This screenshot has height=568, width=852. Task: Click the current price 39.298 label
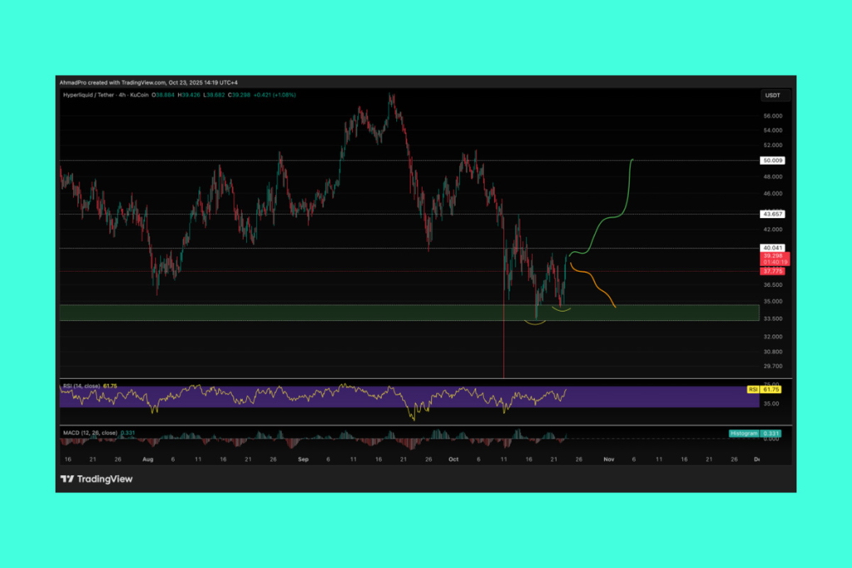(774, 256)
